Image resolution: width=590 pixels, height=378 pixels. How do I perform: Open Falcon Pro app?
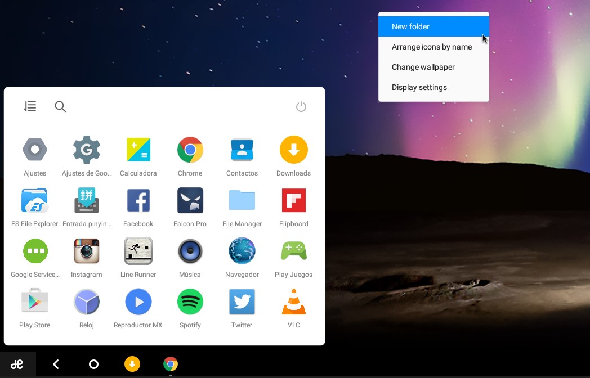190,200
